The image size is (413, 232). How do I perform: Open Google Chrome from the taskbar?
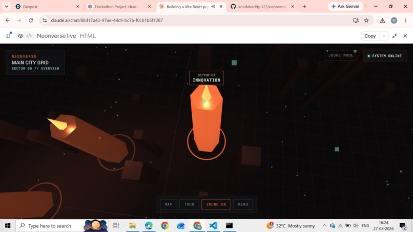point(165,226)
